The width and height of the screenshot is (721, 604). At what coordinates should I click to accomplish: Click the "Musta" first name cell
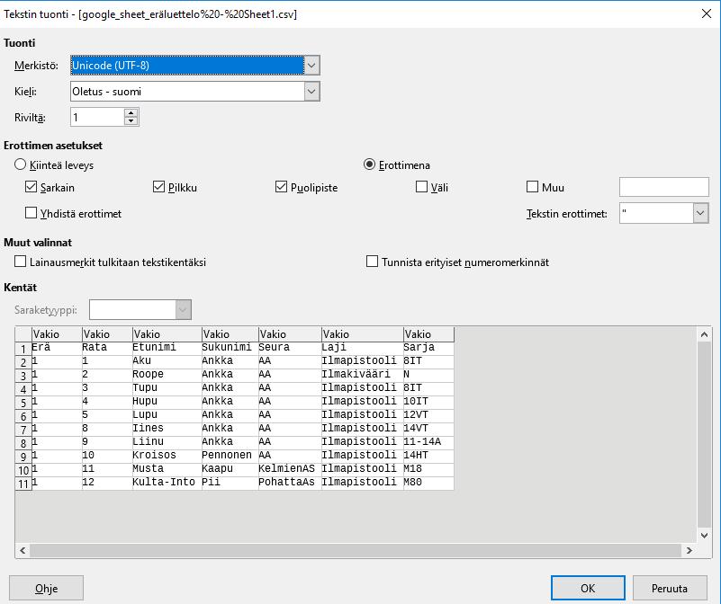click(167, 469)
